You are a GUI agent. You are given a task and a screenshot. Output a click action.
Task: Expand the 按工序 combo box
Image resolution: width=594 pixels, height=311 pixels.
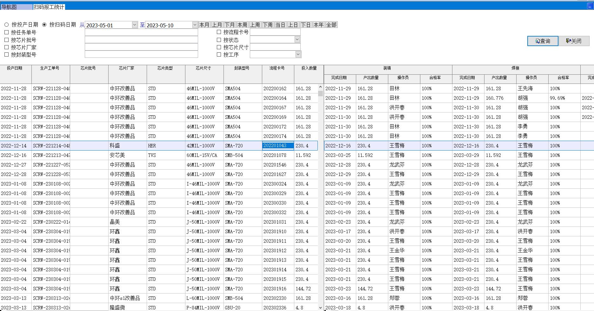click(x=298, y=55)
